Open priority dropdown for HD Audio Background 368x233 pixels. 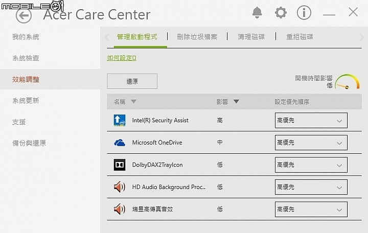(x=311, y=187)
